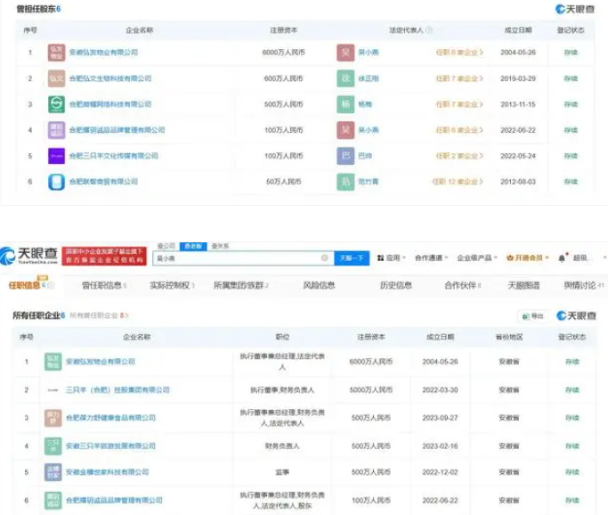The image size is (608, 515).
Task: Click the 安徽弘发物业 logo in the bottom table
Action: tap(54, 362)
